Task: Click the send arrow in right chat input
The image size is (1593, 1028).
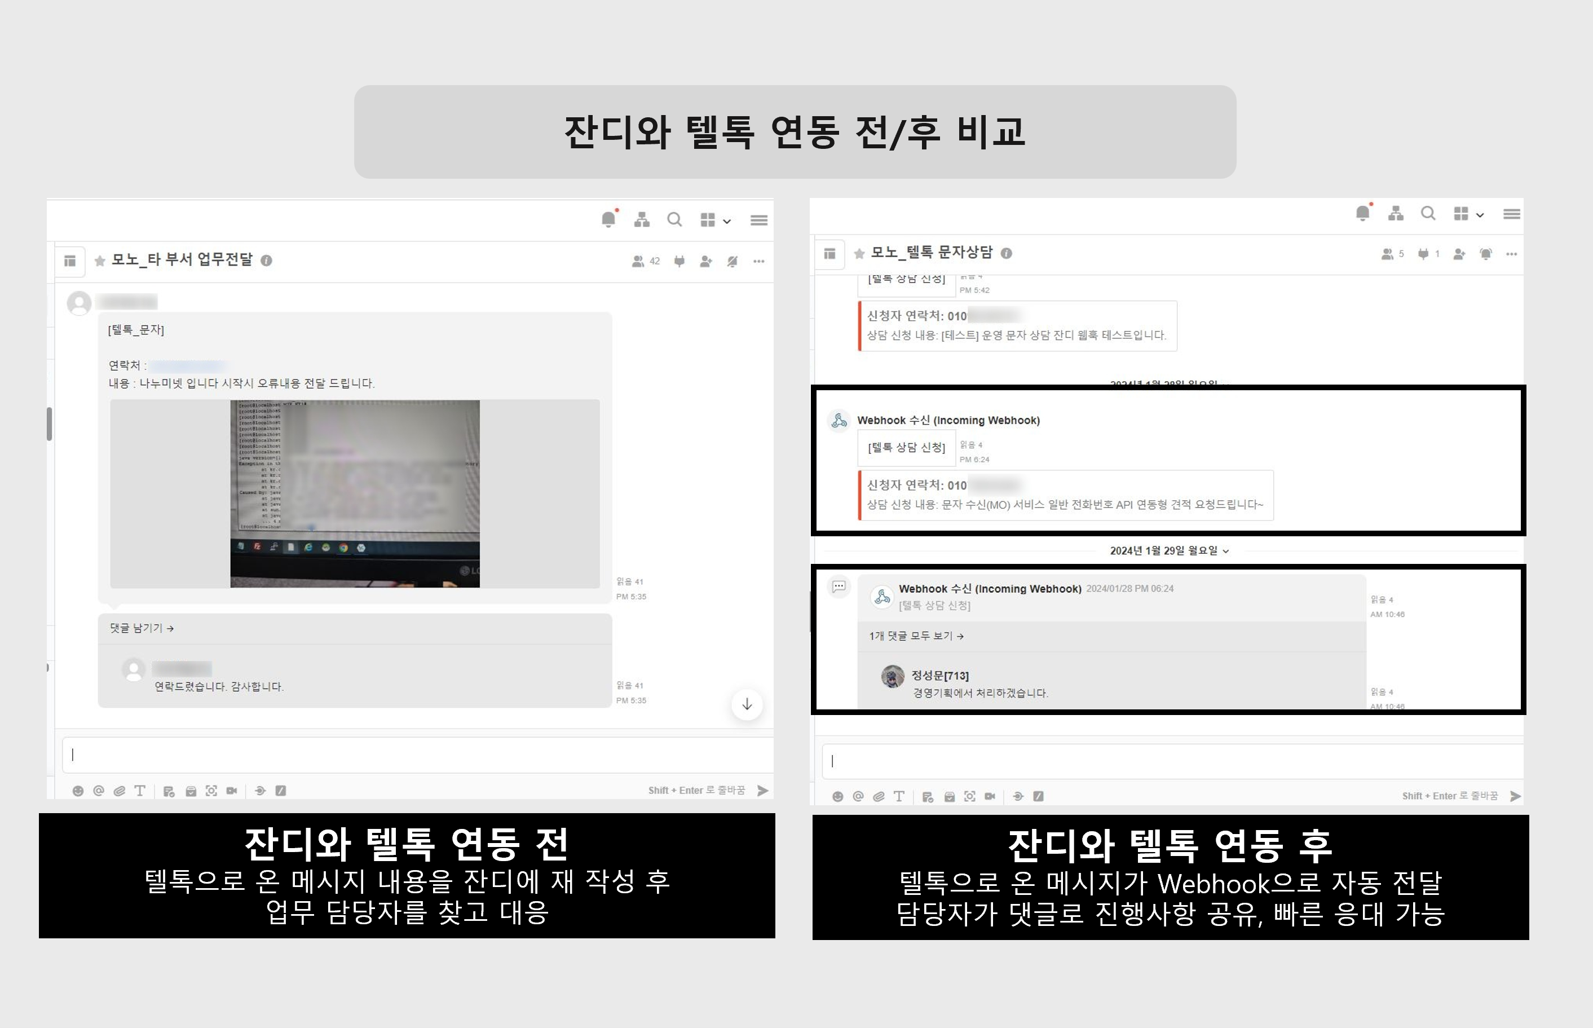Action: pos(1515,796)
